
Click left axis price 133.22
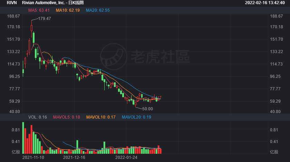(13, 52)
